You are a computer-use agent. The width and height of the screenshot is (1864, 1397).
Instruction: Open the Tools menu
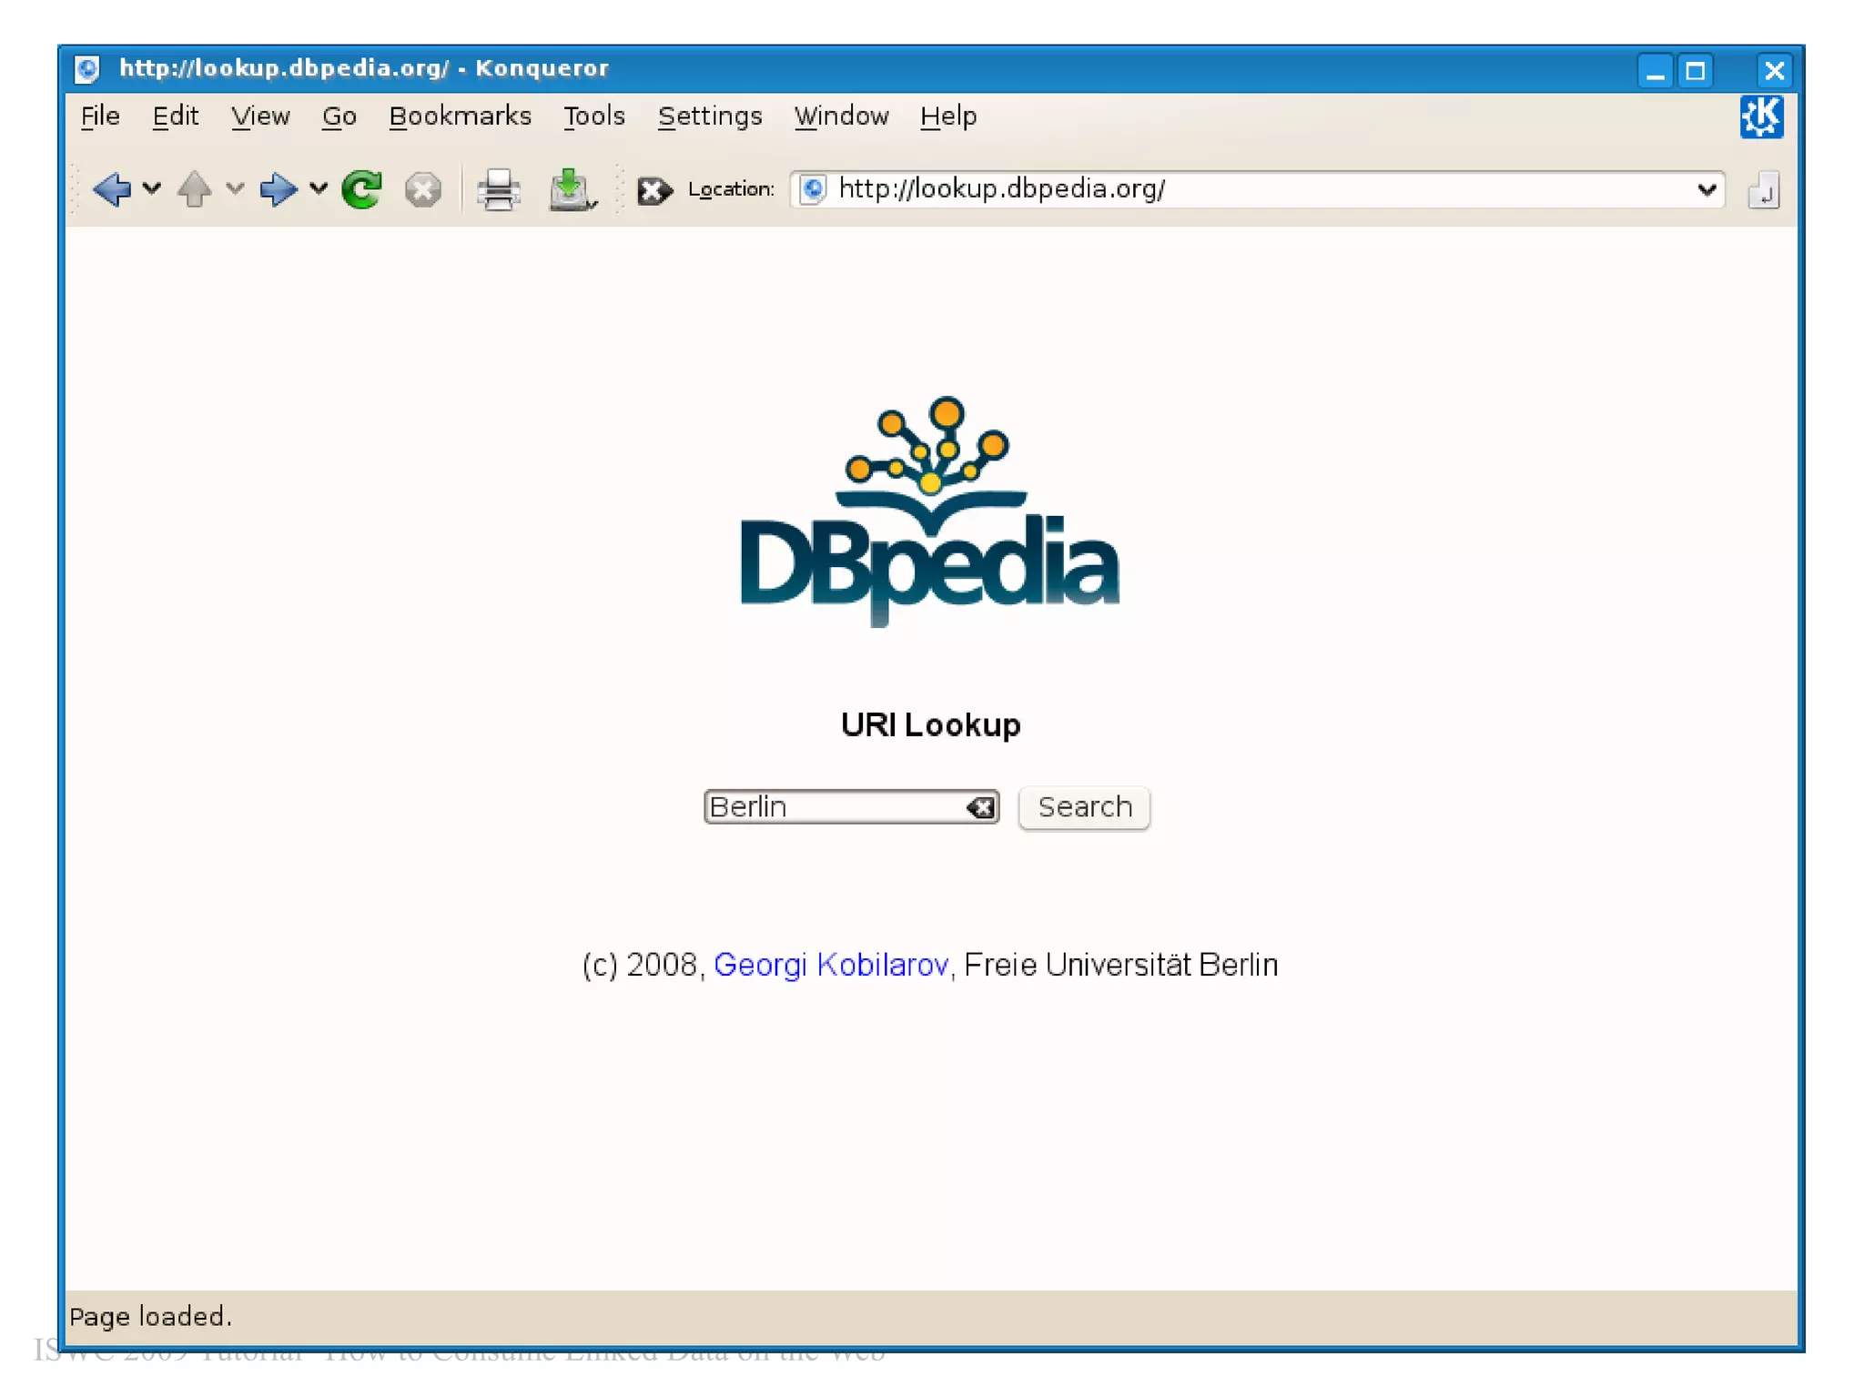(x=593, y=116)
